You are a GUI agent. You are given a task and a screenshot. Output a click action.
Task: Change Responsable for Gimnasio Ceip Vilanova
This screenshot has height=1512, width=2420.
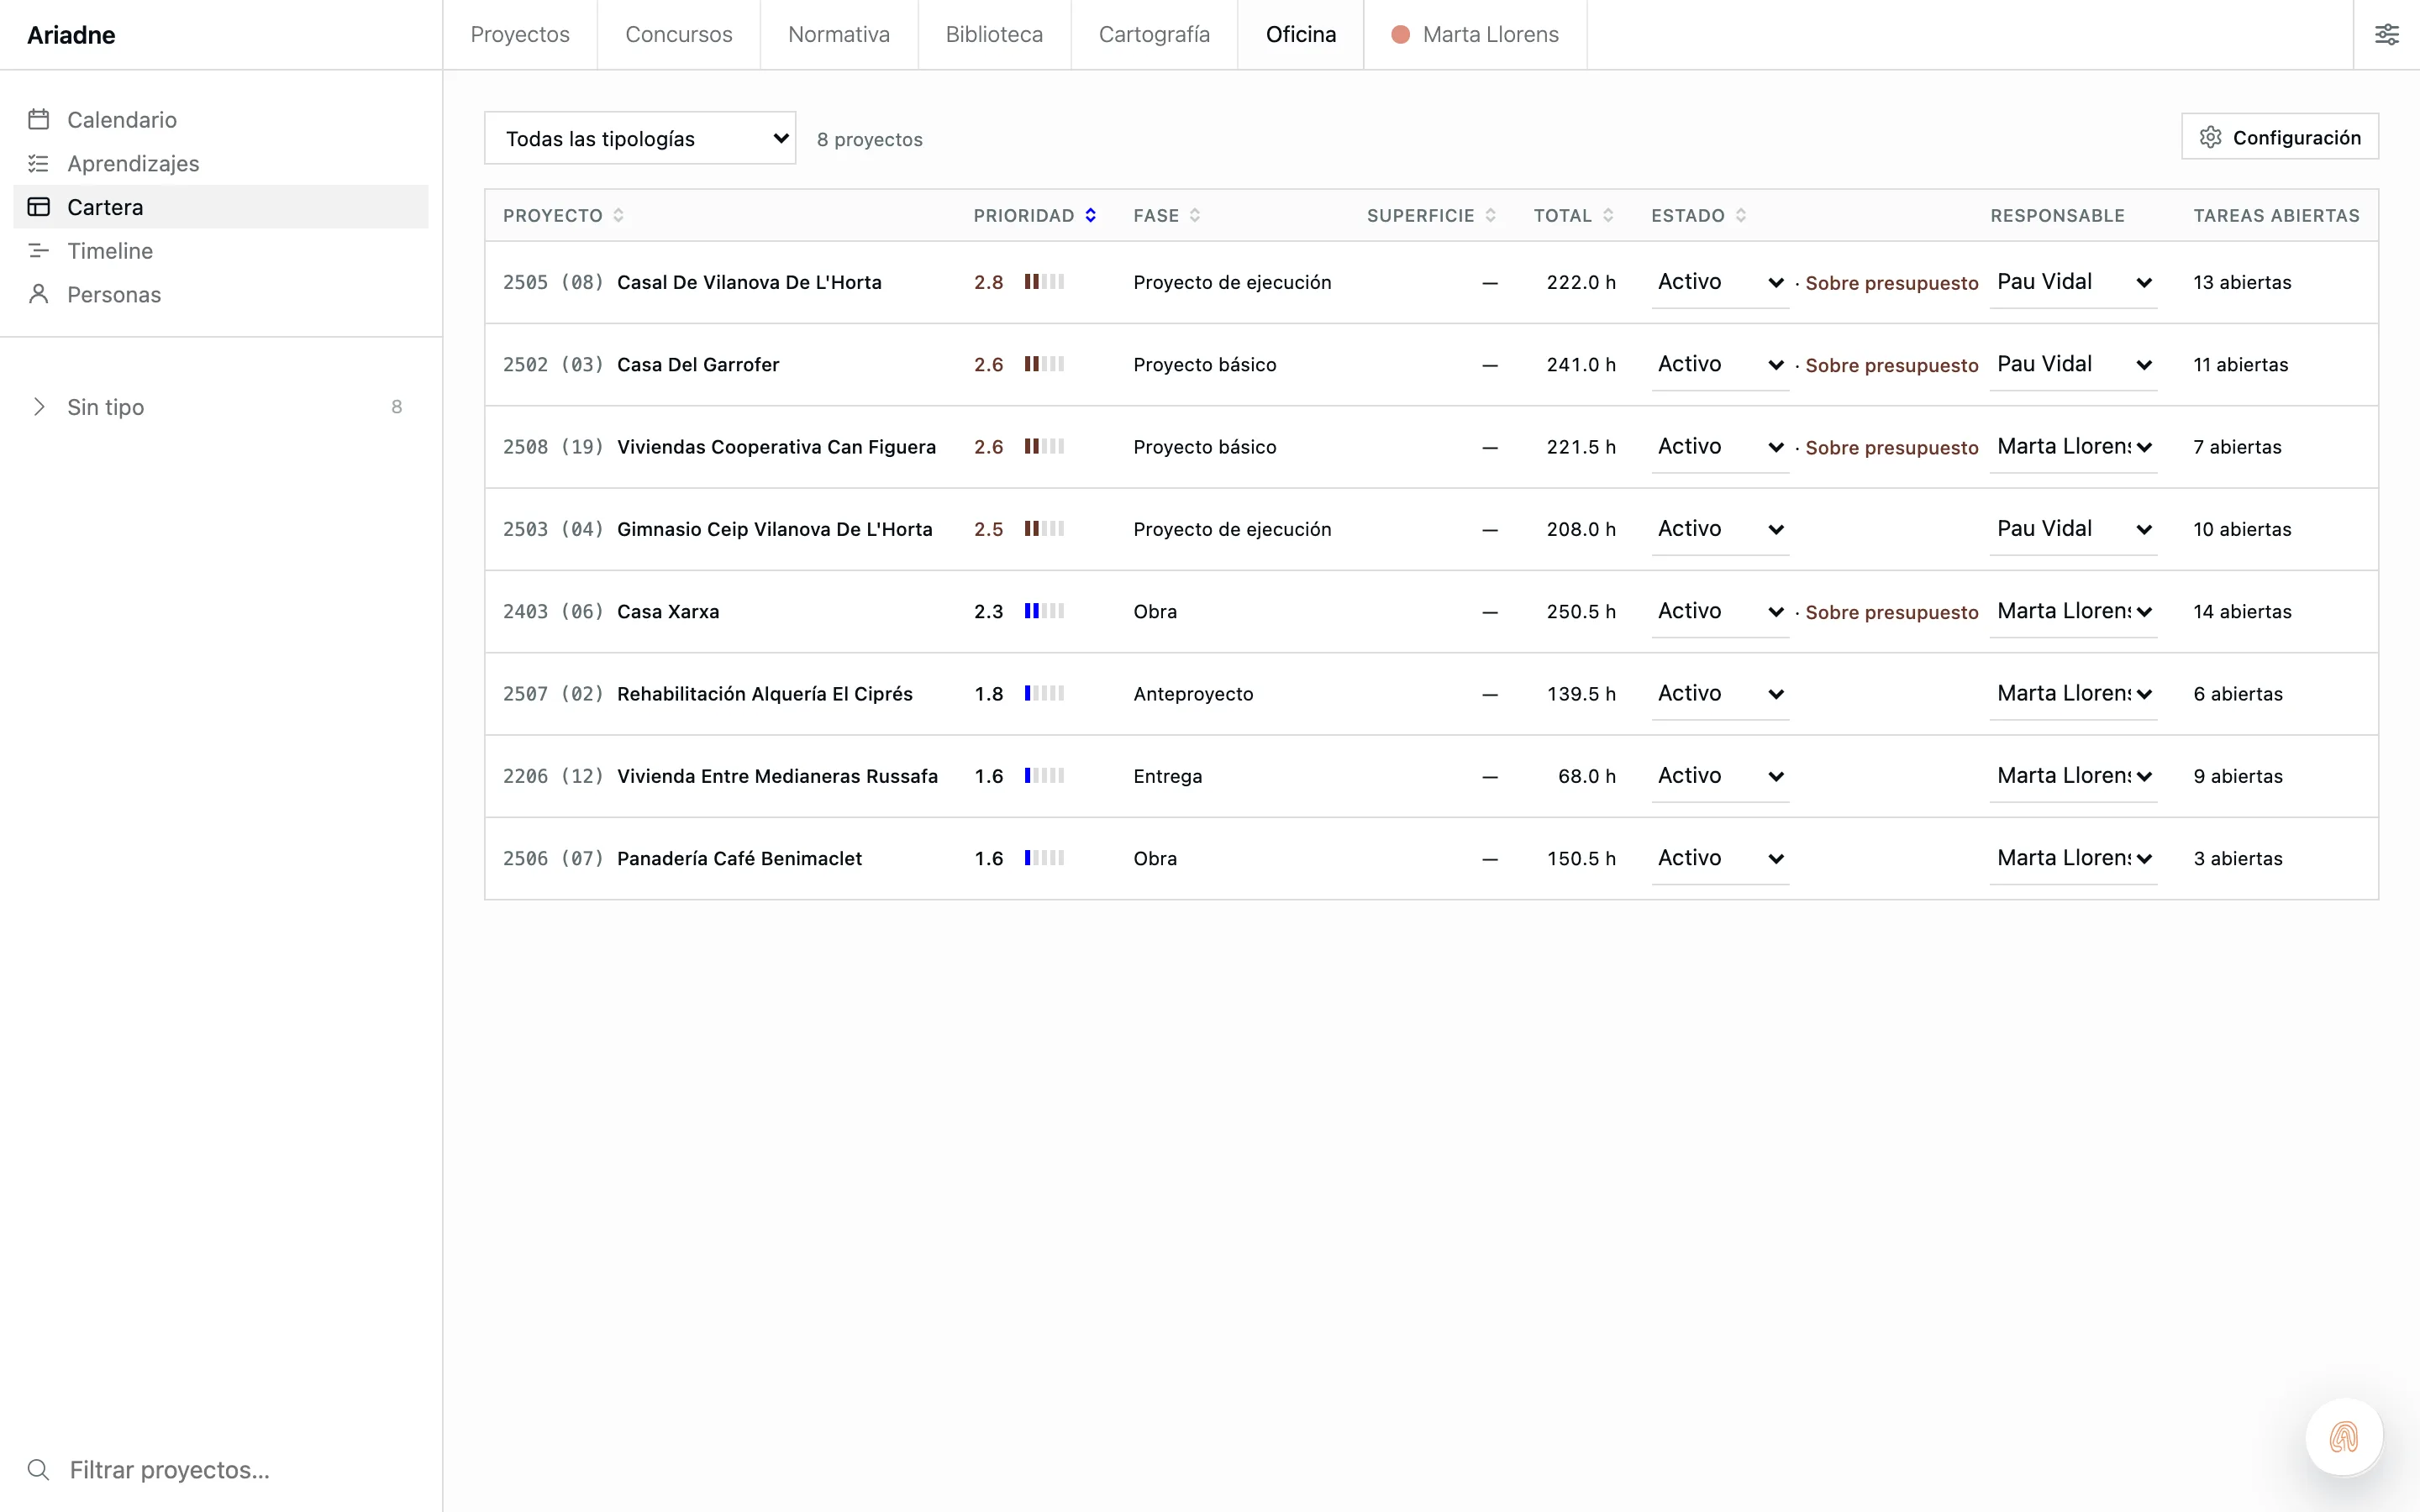(x=2073, y=529)
